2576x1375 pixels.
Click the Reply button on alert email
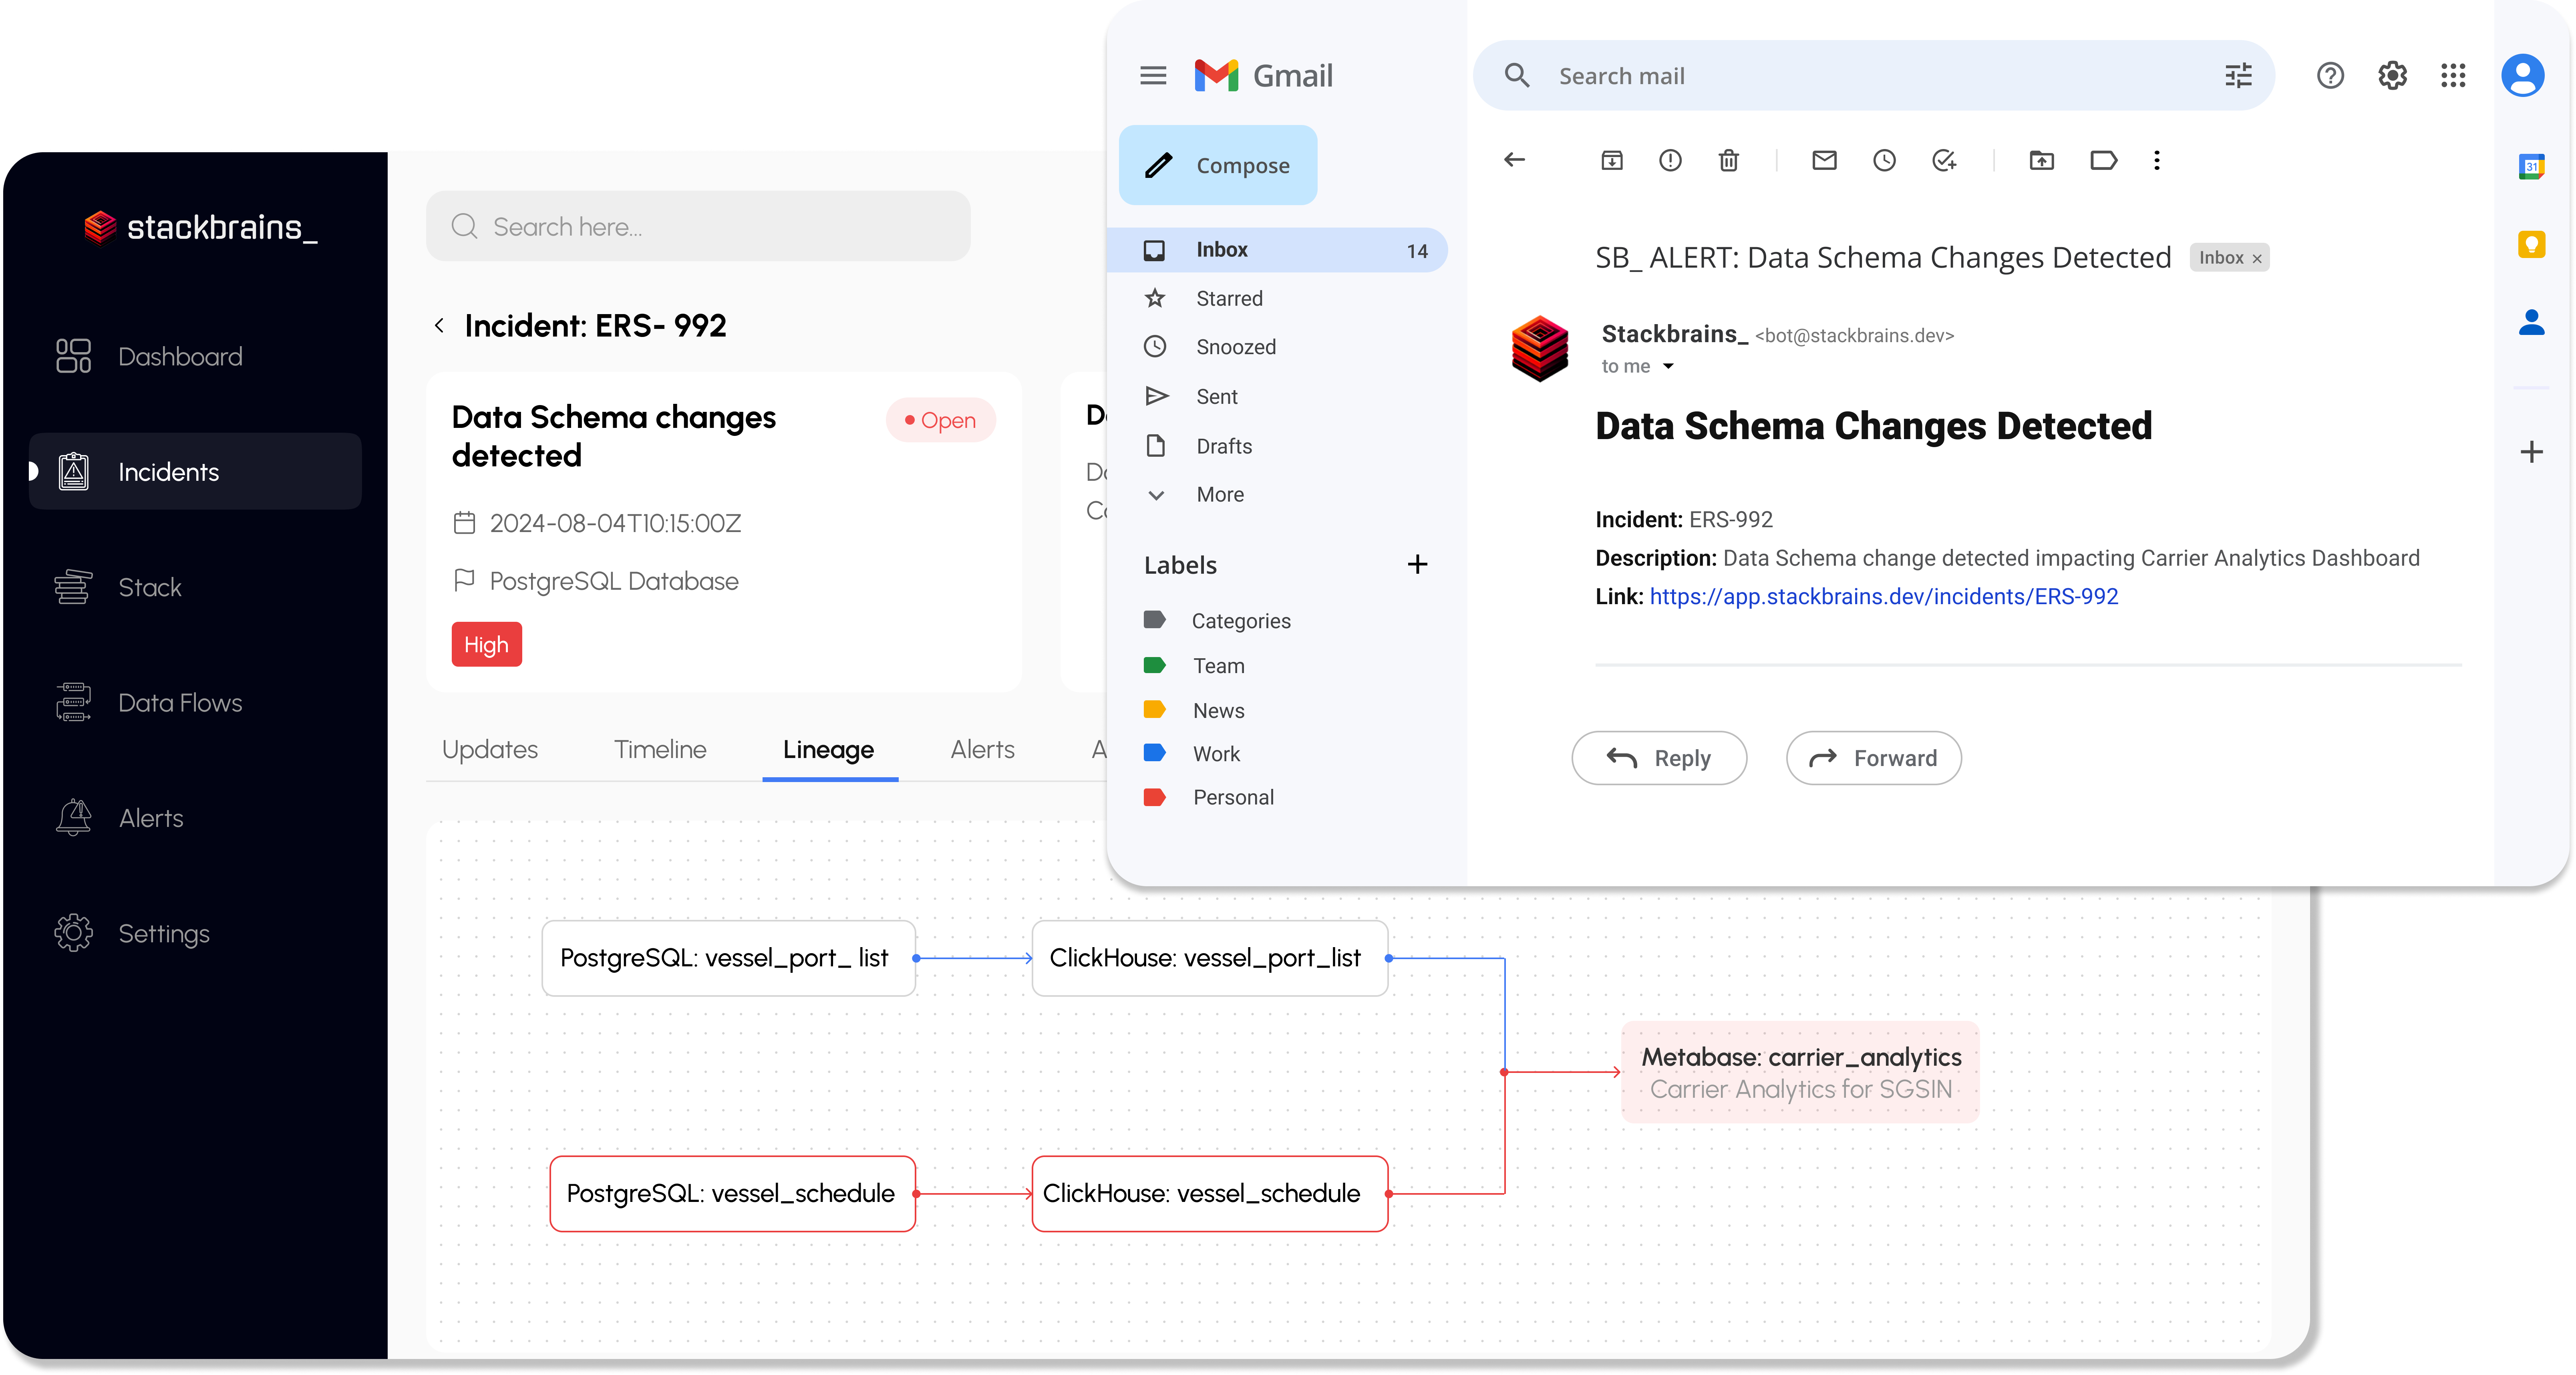(x=1661, y=756)
